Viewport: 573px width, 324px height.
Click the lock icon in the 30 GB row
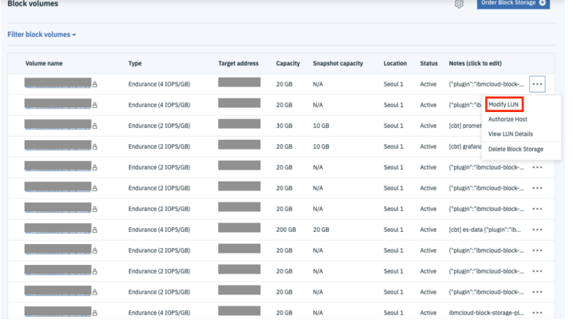(x=95, y=126)
